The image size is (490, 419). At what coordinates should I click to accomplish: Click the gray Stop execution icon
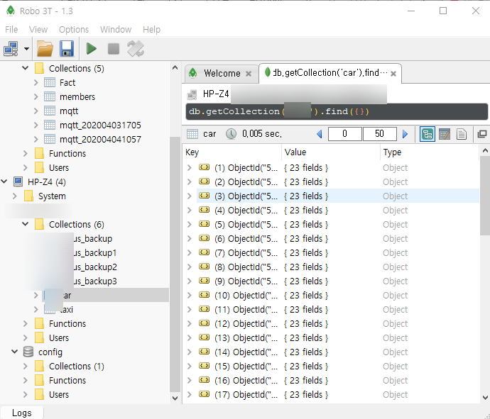click(114, 49)
